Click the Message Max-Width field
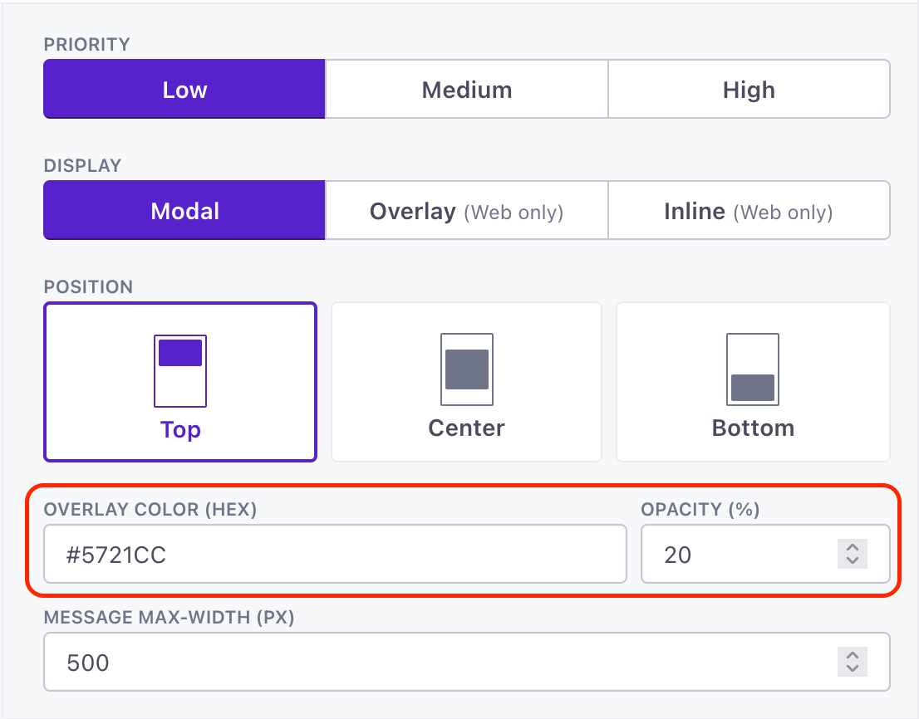919x719 pixels. coord(466,662)
